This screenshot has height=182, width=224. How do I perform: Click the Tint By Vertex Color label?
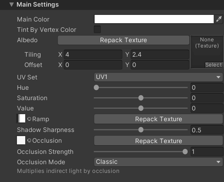point(47,30)
